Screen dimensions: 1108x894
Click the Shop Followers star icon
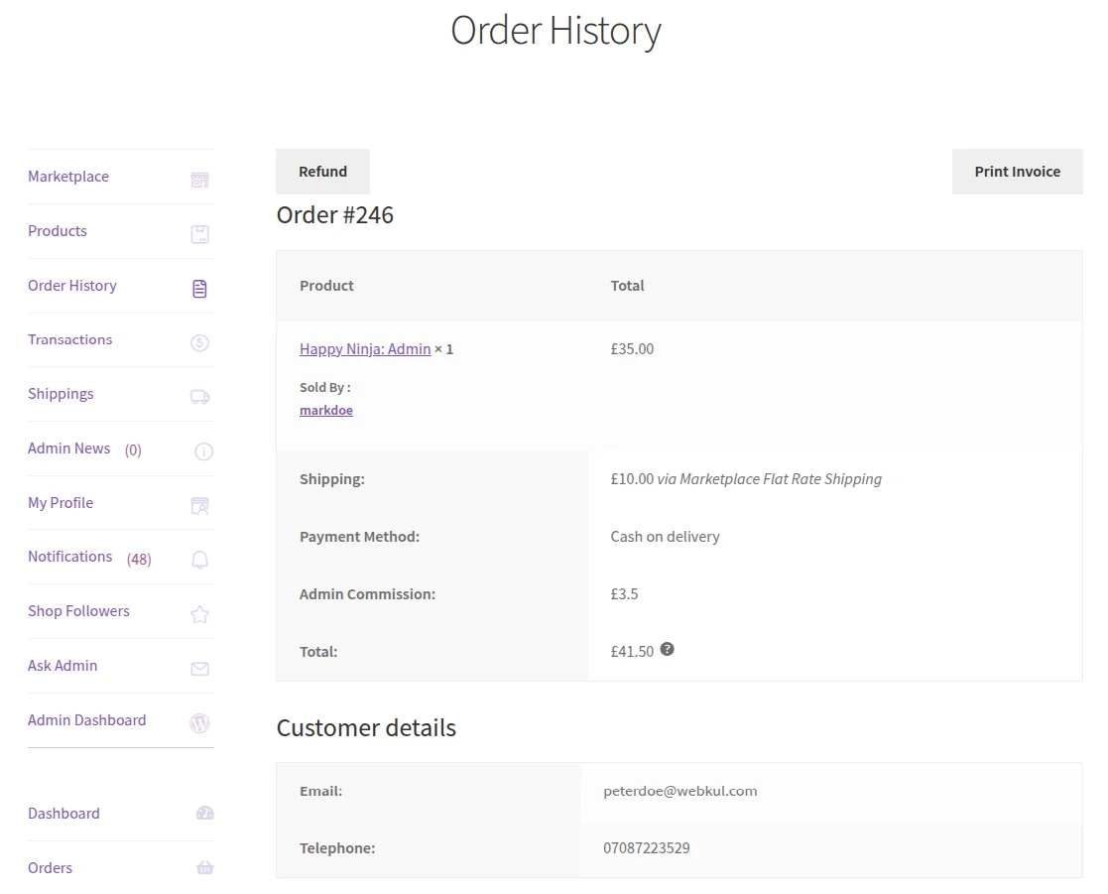pyautogui.click(x=199, y=613)
